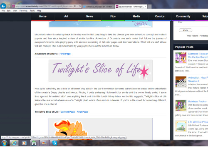The width and height of the screenshot is (208, 156).
Task: Open the taskbar icon left of Skype
Action: [44, 143]
